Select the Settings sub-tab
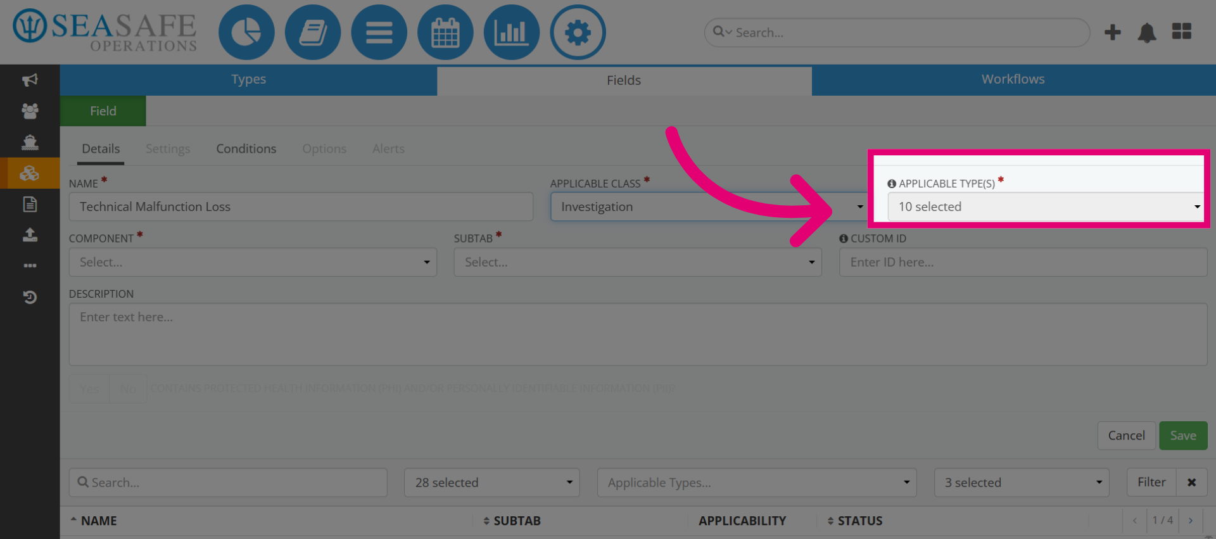 pyautogui.click(x=168, y=149)
